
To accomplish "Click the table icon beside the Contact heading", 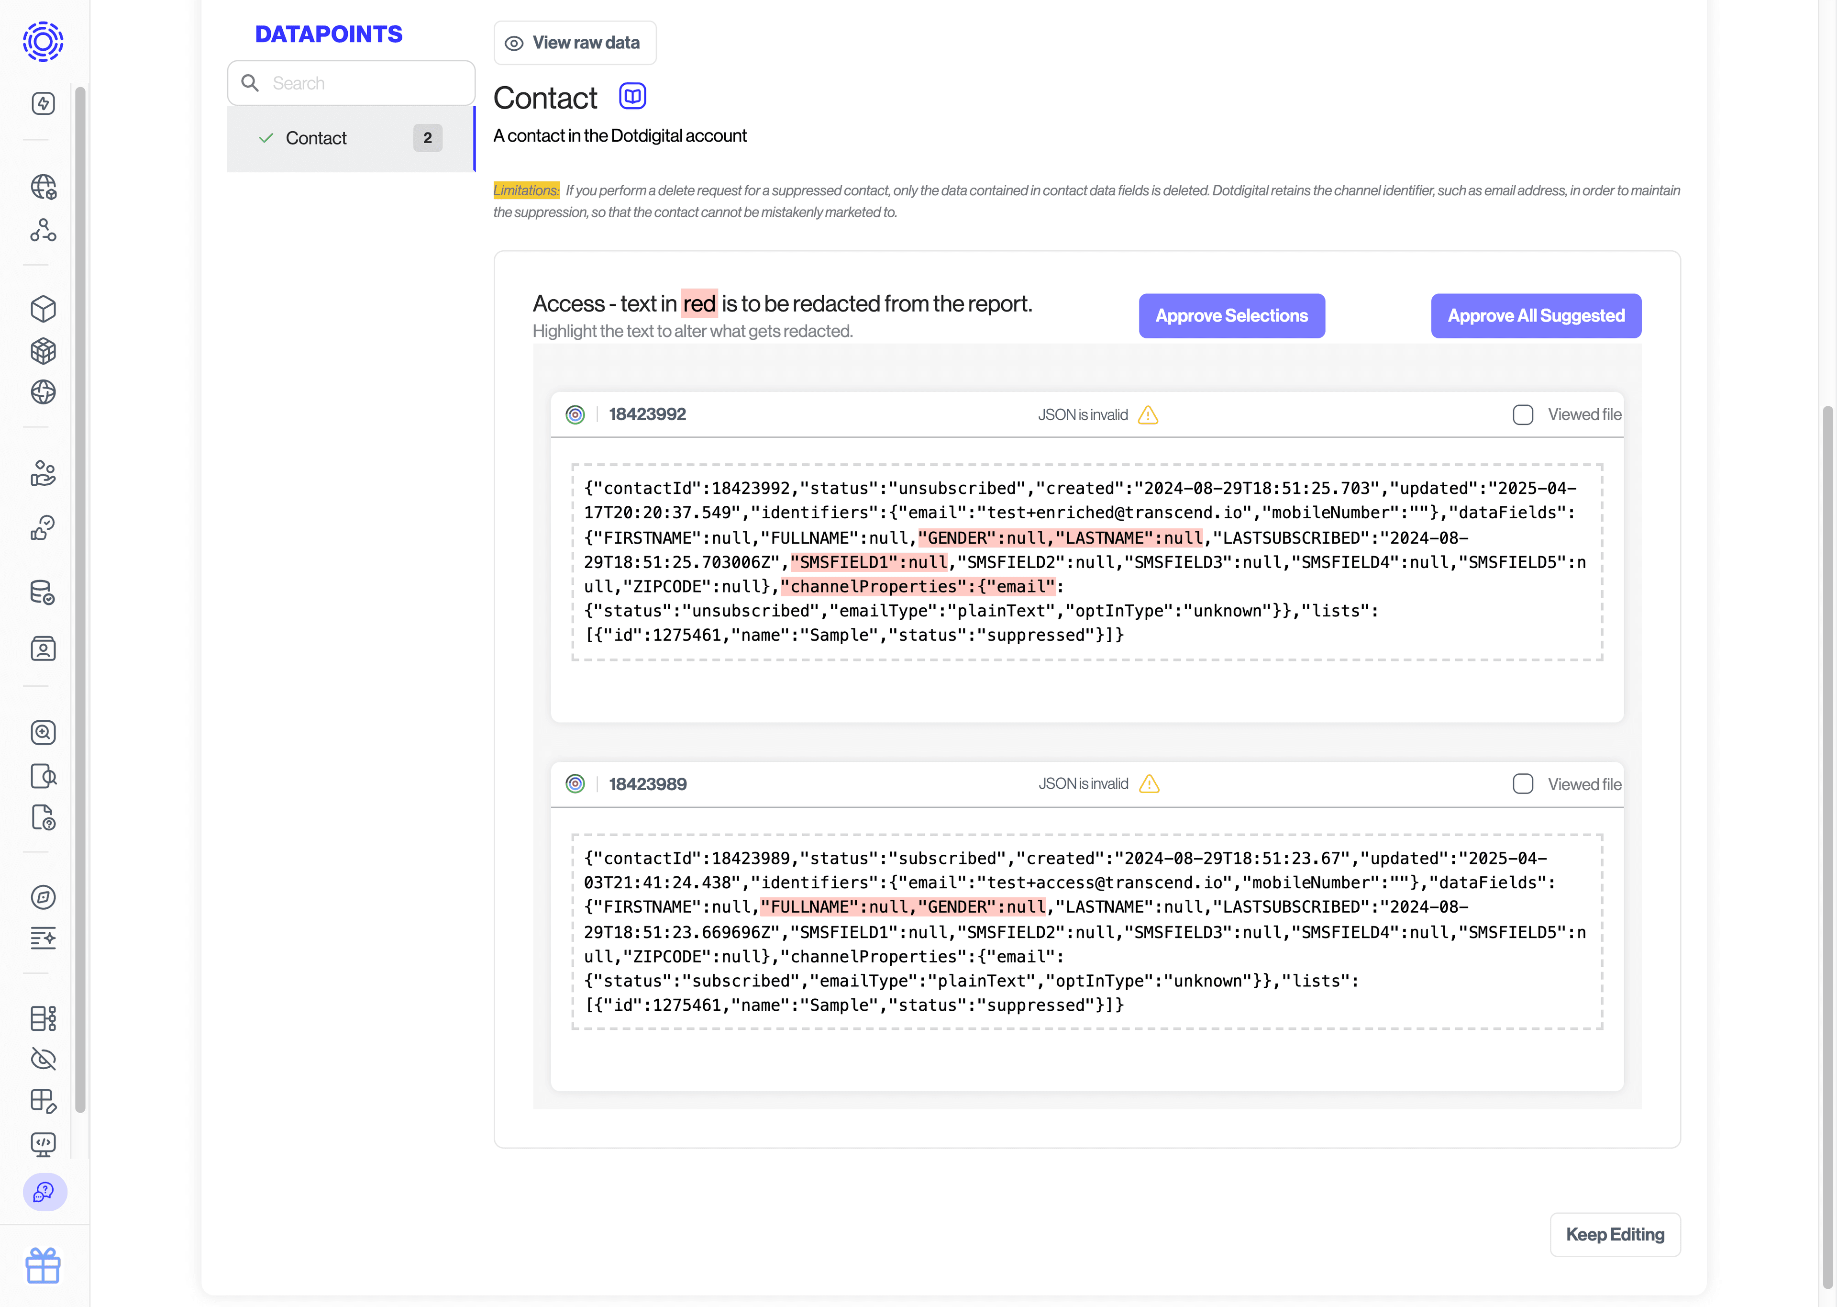I will [x=632, y=96].
